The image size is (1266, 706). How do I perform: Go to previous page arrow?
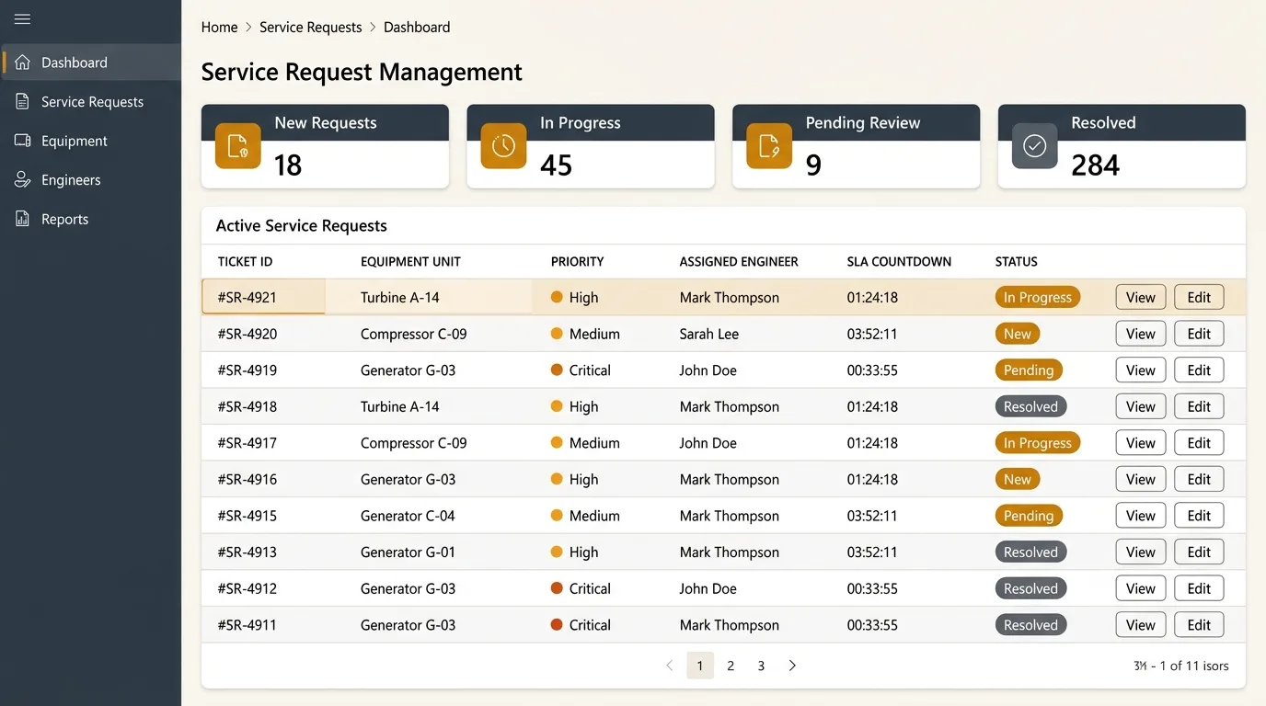[669, 666]
